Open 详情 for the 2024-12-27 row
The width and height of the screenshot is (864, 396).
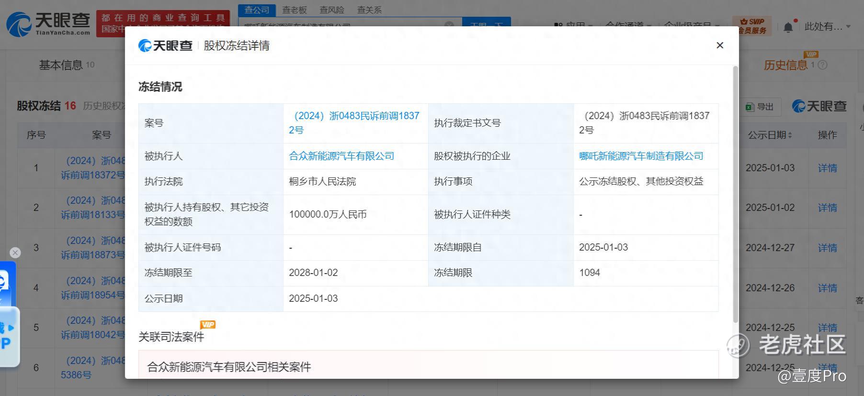[828, 248]
